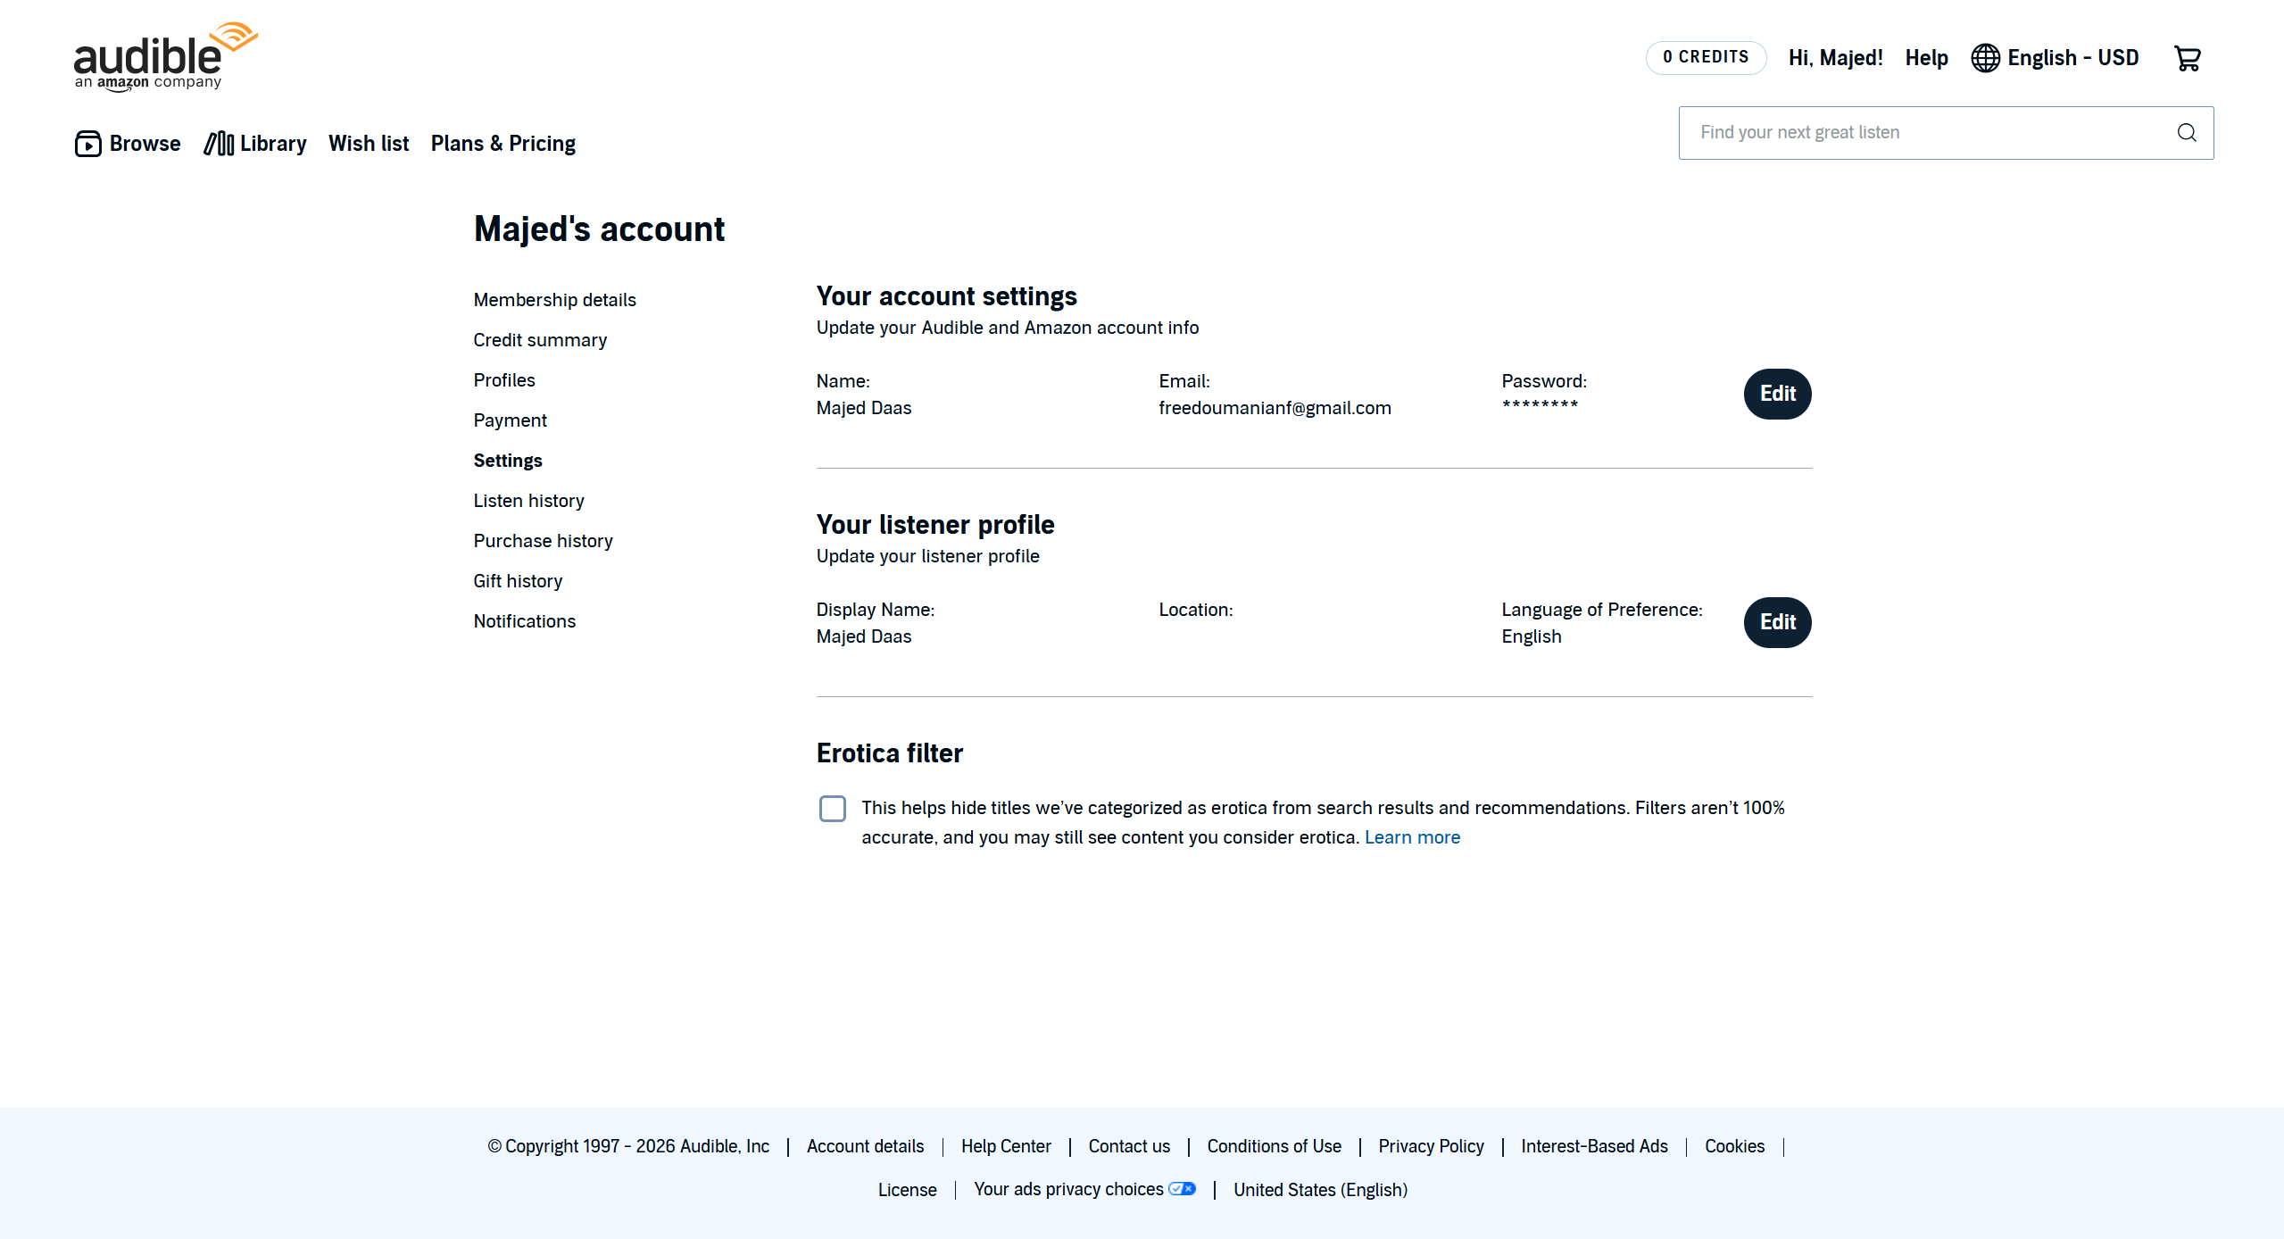Viewport: 2284px width, 1239px height.
Task: Click the 0 Credits badge
Action: point(1705,57)
